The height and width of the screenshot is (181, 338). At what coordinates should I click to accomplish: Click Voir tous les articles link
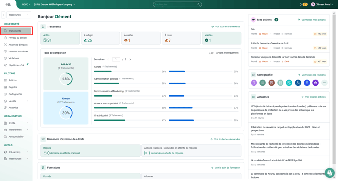point(313,97)
